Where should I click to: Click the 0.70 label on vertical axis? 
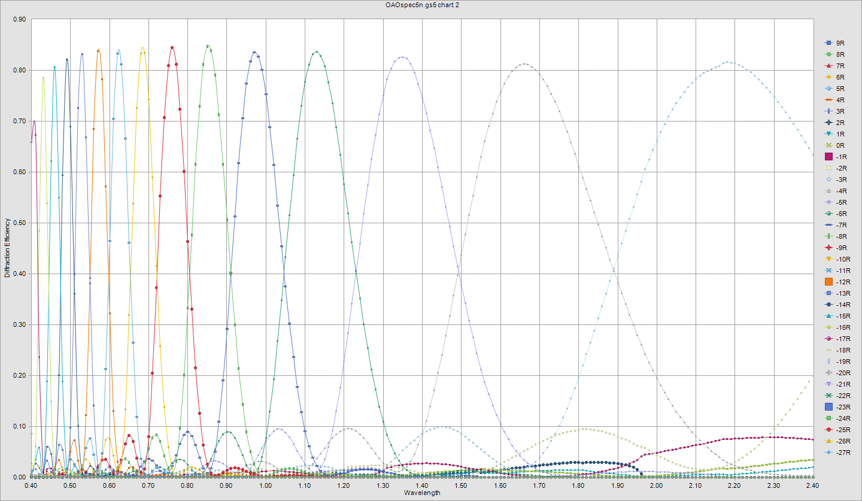[19, 121]
